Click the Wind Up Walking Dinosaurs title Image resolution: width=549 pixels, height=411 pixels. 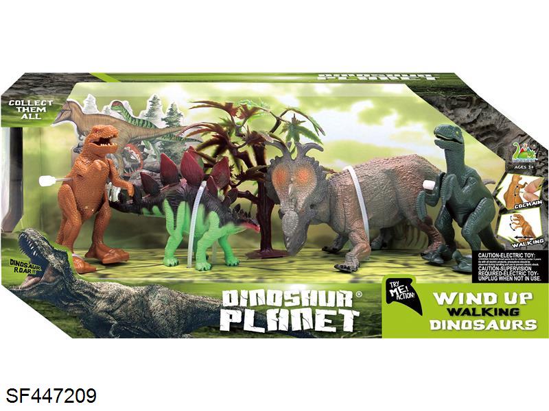[x=483, y=312]
